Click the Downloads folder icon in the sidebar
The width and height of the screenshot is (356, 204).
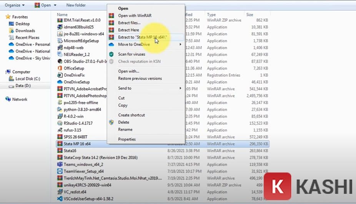(x=11, y=30)
